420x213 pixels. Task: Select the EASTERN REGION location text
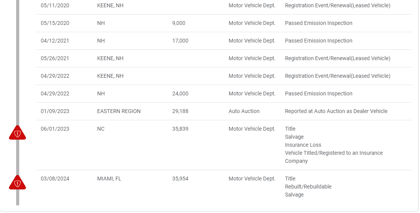(119, 111)
